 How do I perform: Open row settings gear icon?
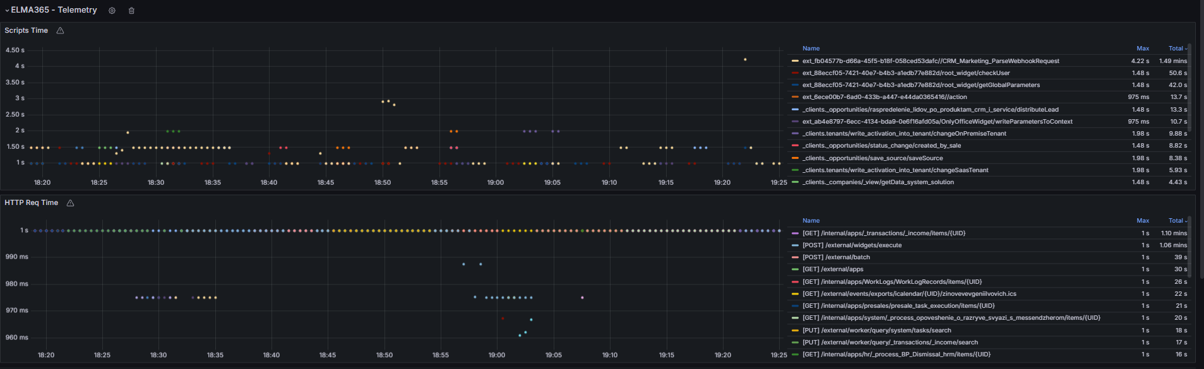[x=112, y=11]
